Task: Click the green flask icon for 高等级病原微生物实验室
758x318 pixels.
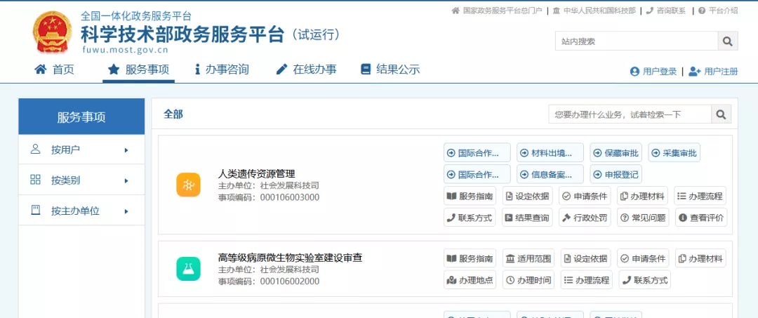Action: pos(189,269)
